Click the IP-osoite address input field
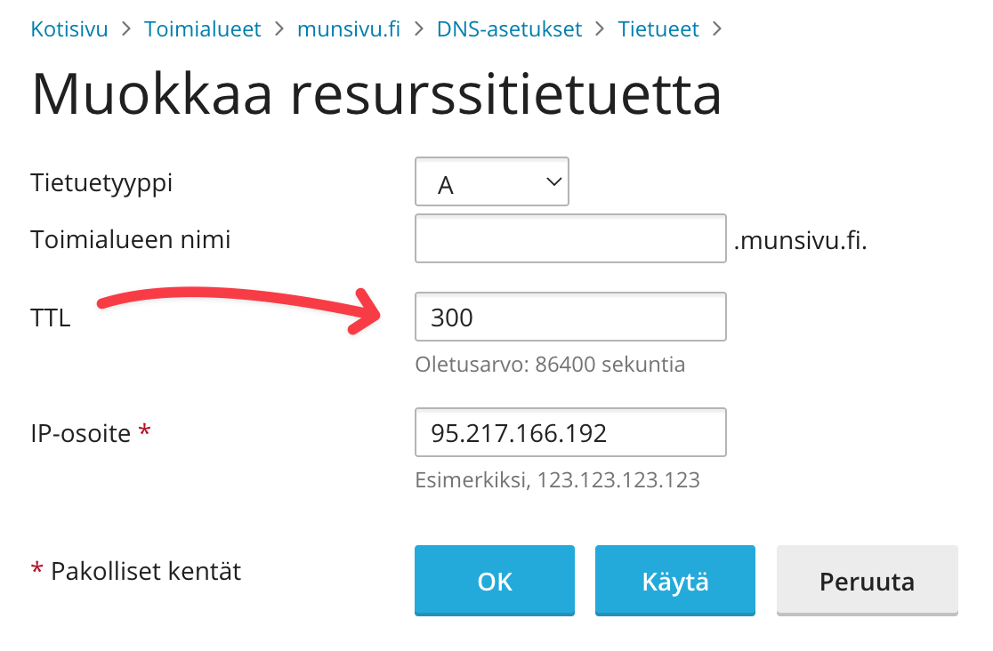Screen dimensions: 993x651 [570, 432]
